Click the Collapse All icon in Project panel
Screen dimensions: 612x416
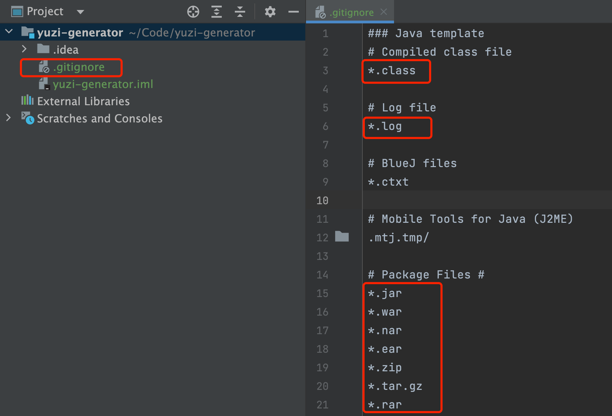click(x=240, y=12)
